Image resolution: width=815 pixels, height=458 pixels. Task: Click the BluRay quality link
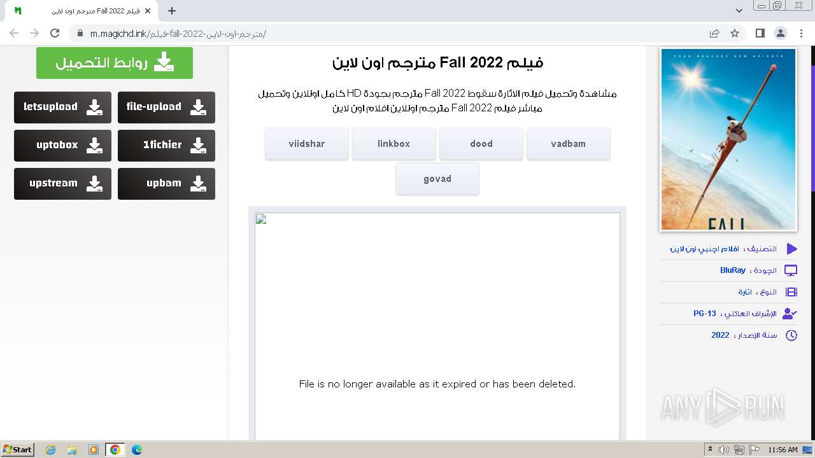coord(733,270)
